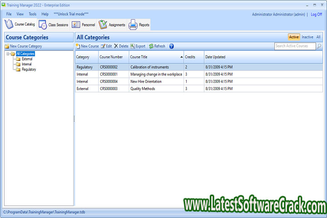Viewport: 327px width, 218px height.
Task: Click the panel splitter grip handle
Action: click(74, 119)
